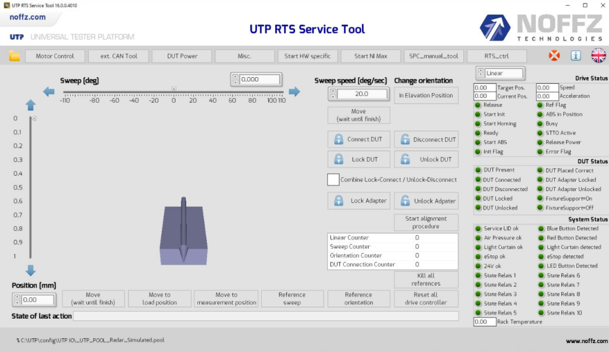Click the red X shutdown icon

(554, 55)
